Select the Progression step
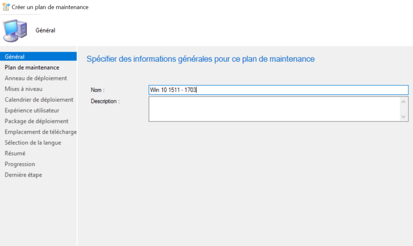Image resolution: width=413 pixels, height=246 pixels. coord(20,164)
